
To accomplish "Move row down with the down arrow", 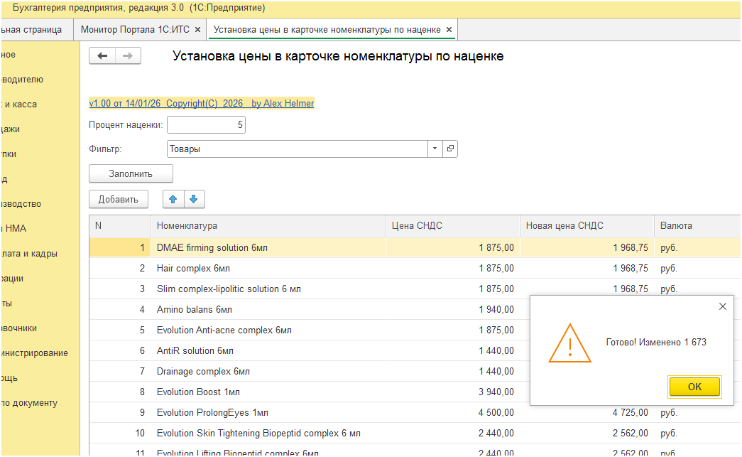I will 195,200.
